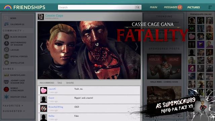Click the 12 unread messages badge
Image resolution: width=215 pixels, height=121 pixels.
point(180,7)
